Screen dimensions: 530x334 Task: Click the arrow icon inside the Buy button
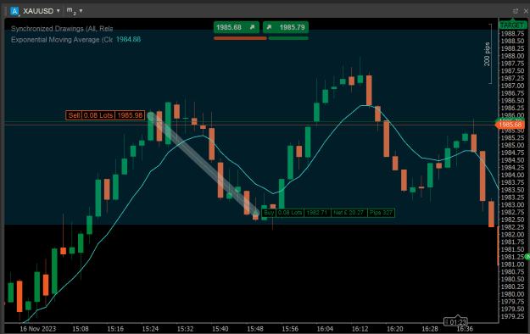pyautogui.click(x=269, y=27)
